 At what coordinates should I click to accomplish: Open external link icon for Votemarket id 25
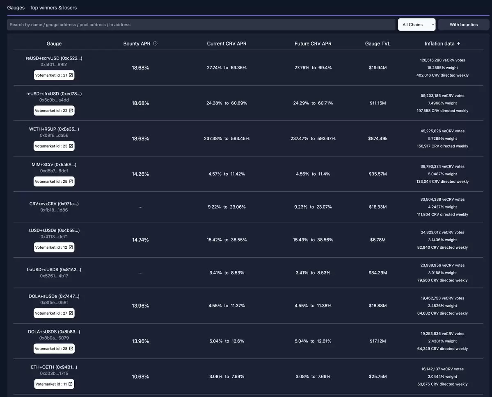[x=71, y=181]
